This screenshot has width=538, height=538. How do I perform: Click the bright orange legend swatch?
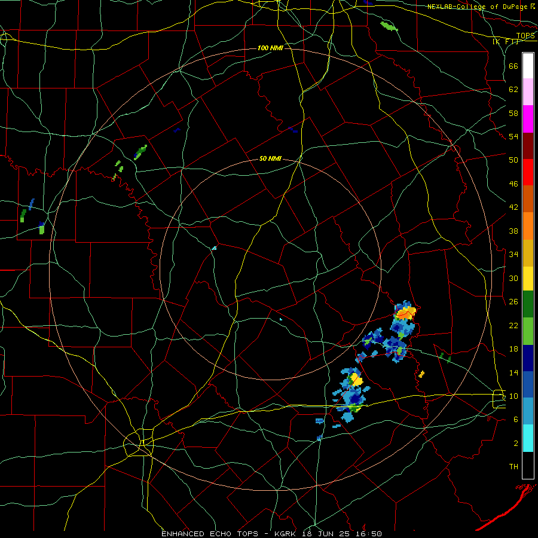click(528, 226)
